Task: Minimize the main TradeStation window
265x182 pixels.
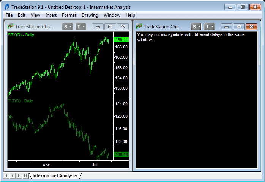Action: (x=230, y=7)
